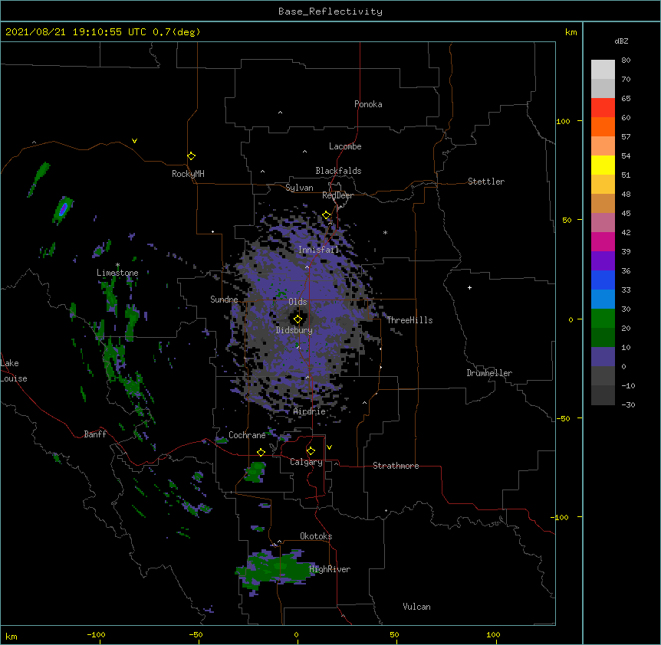This screenshot has width=661, height=645.
Task: Click the Didsbury town label
Action: pyautogui.click(x=294, y=330)
